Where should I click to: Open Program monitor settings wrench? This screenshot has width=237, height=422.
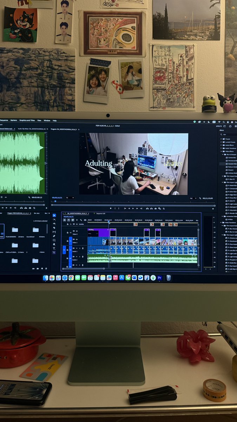200,198
